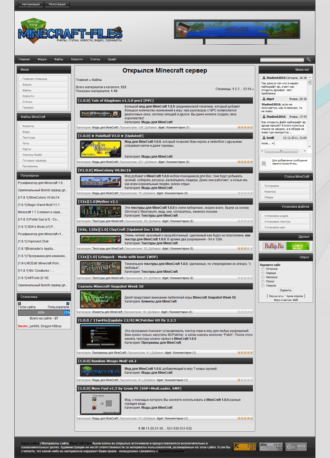330x458 pixels.
Task: Click the search magnifier icon
Action: tap(309, 60)
